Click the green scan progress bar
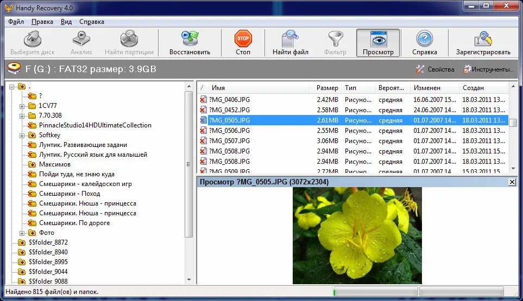 tap(375, 292)
